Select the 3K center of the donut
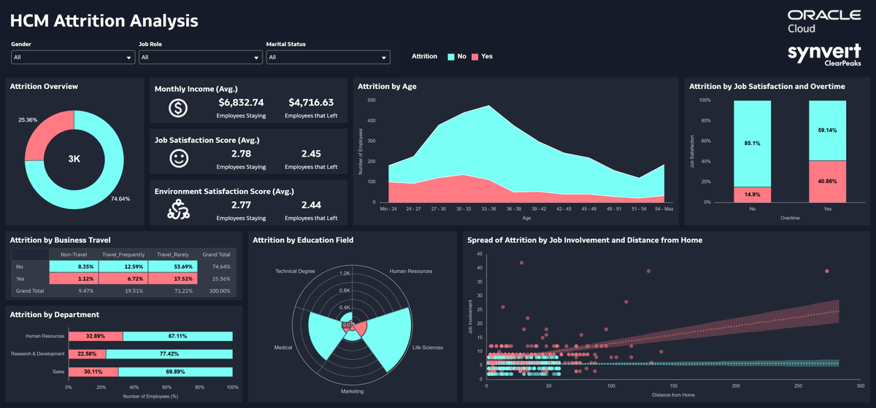The image size is (876, 408). coord(74,158)
